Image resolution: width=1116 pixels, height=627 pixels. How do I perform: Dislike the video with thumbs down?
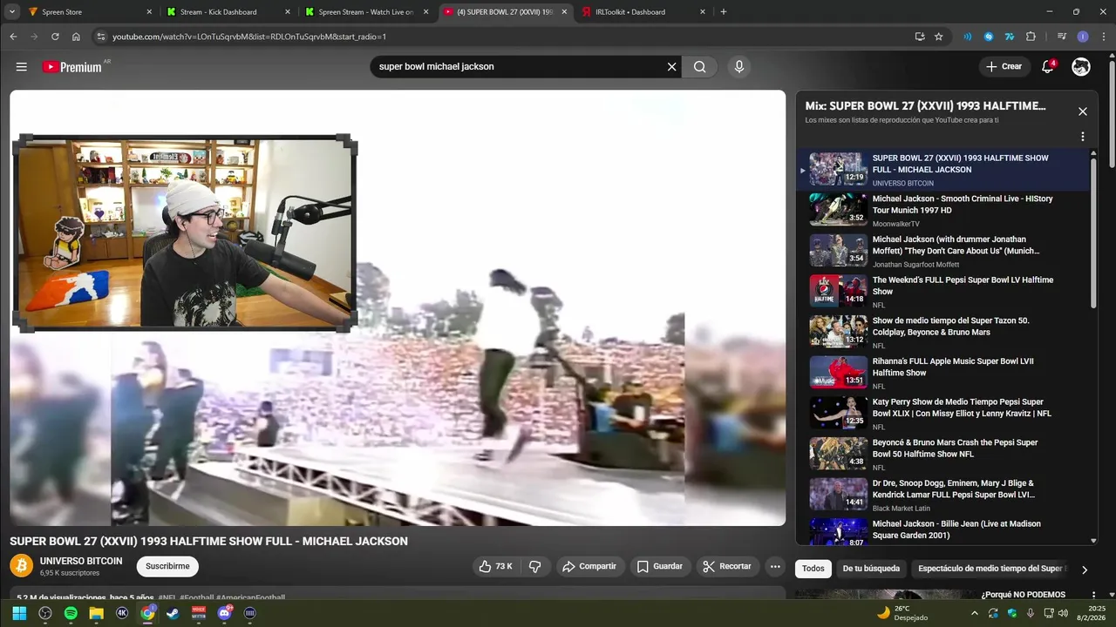(535, 566)
